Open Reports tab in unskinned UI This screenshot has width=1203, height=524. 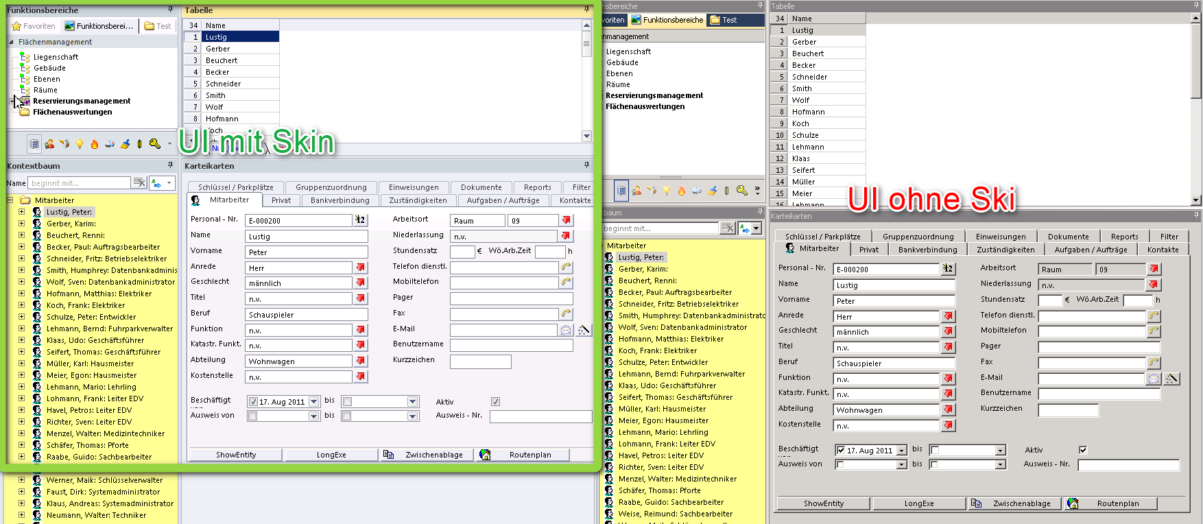click(x=1125, y=237)
